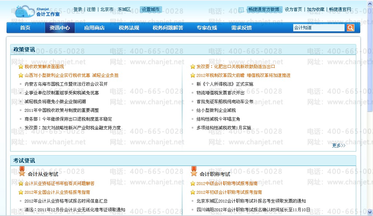Click the icon before 畅捷通官方微博

tap(241, 10)
